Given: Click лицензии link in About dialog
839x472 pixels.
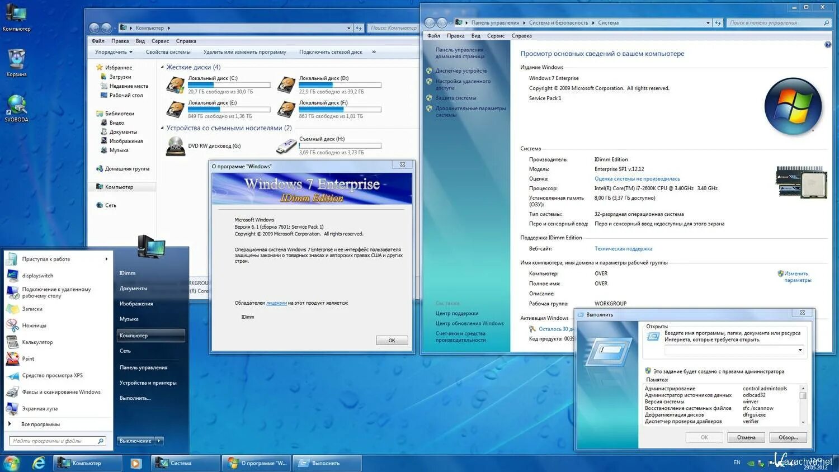Looking at the screenshot, I should point(276,303).
